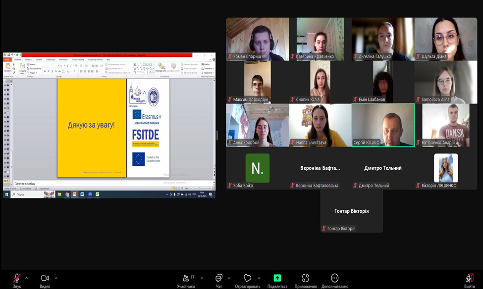The height and width of the screenshot is (289, 483).
Task: Click the Заметки к слайду notes field
Action: click(114, 184)
